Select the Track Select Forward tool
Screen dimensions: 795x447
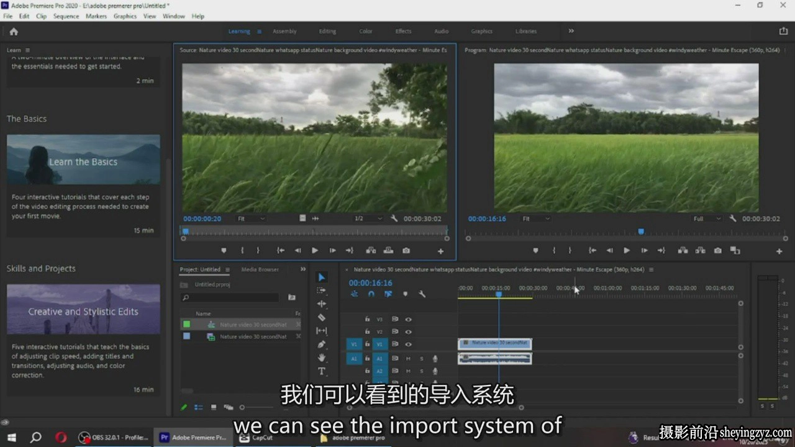coord(322,291)
